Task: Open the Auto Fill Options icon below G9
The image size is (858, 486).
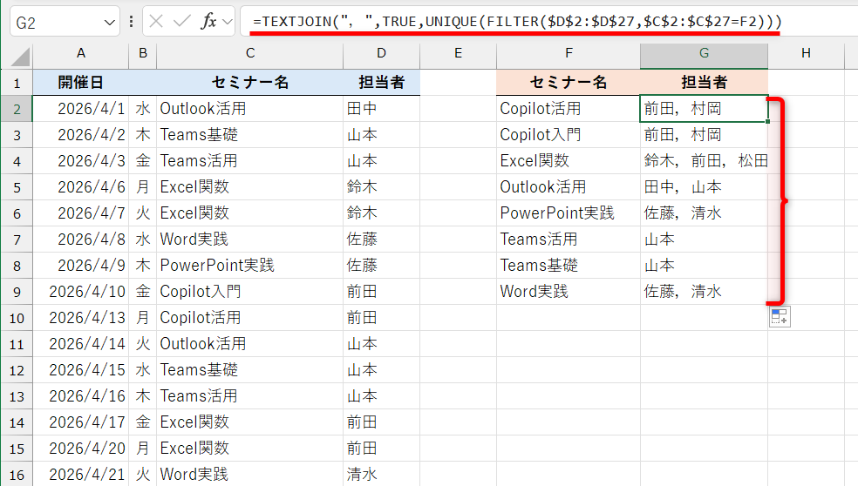Action: pos(780,316)
